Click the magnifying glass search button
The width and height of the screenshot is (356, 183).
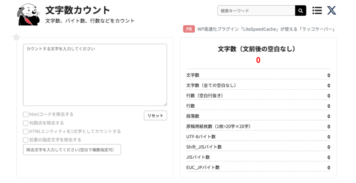pos(300,11)
